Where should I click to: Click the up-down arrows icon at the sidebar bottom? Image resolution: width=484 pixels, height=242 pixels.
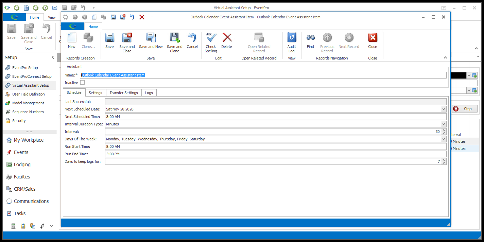pos(42,226)
